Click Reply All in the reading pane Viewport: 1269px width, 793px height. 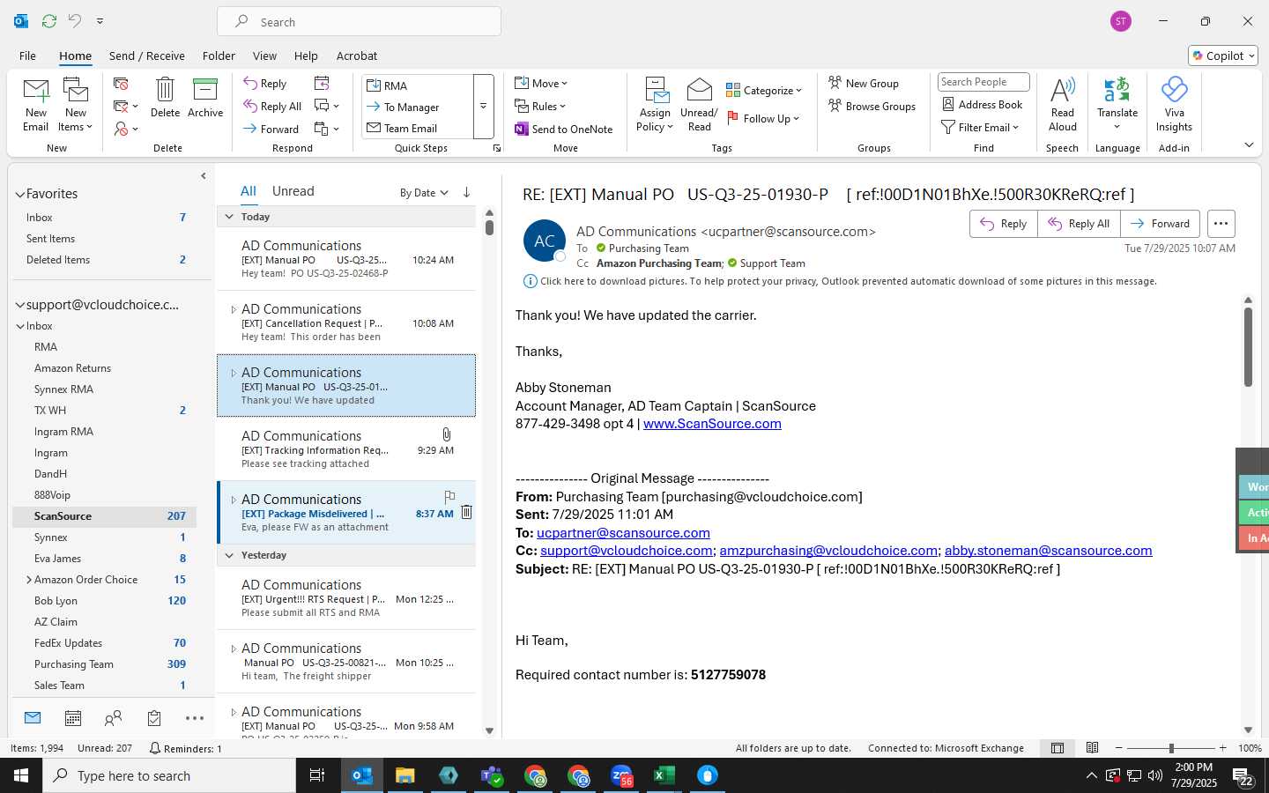click(1080, 224)
